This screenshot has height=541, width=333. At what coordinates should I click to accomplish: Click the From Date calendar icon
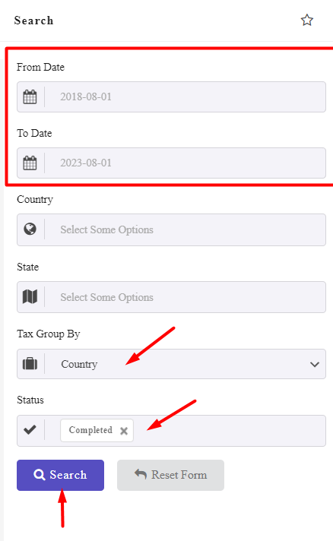30,96
